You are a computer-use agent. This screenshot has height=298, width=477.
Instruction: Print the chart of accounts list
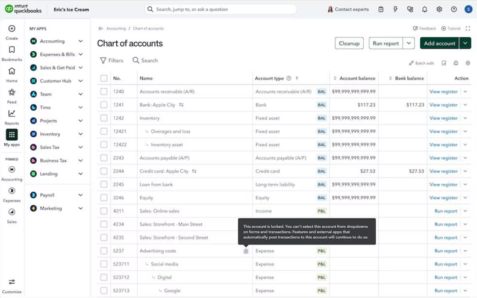click(456, 63)
